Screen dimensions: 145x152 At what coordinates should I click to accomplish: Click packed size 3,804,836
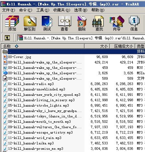tap(124, 149)
